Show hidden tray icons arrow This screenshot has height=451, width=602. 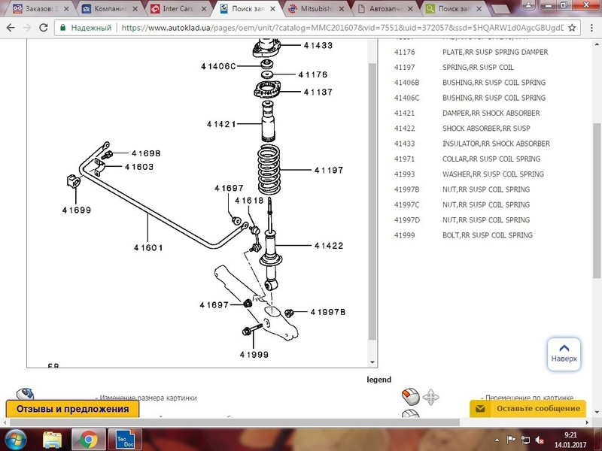(497, 440)
